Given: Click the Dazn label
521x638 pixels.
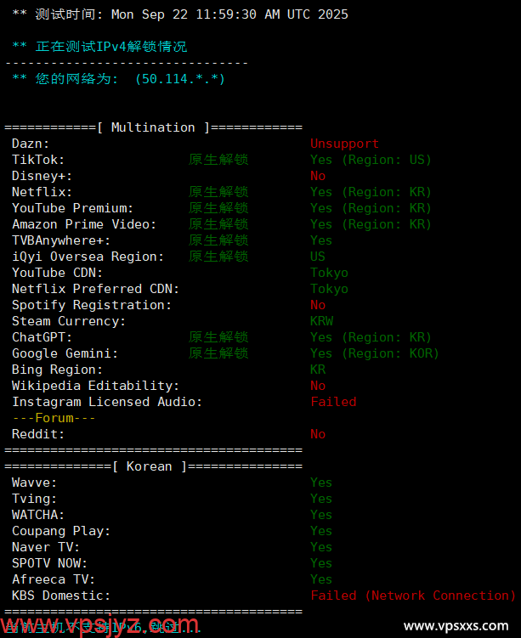Looking at the screenshot, I should [x=31, y=144].
